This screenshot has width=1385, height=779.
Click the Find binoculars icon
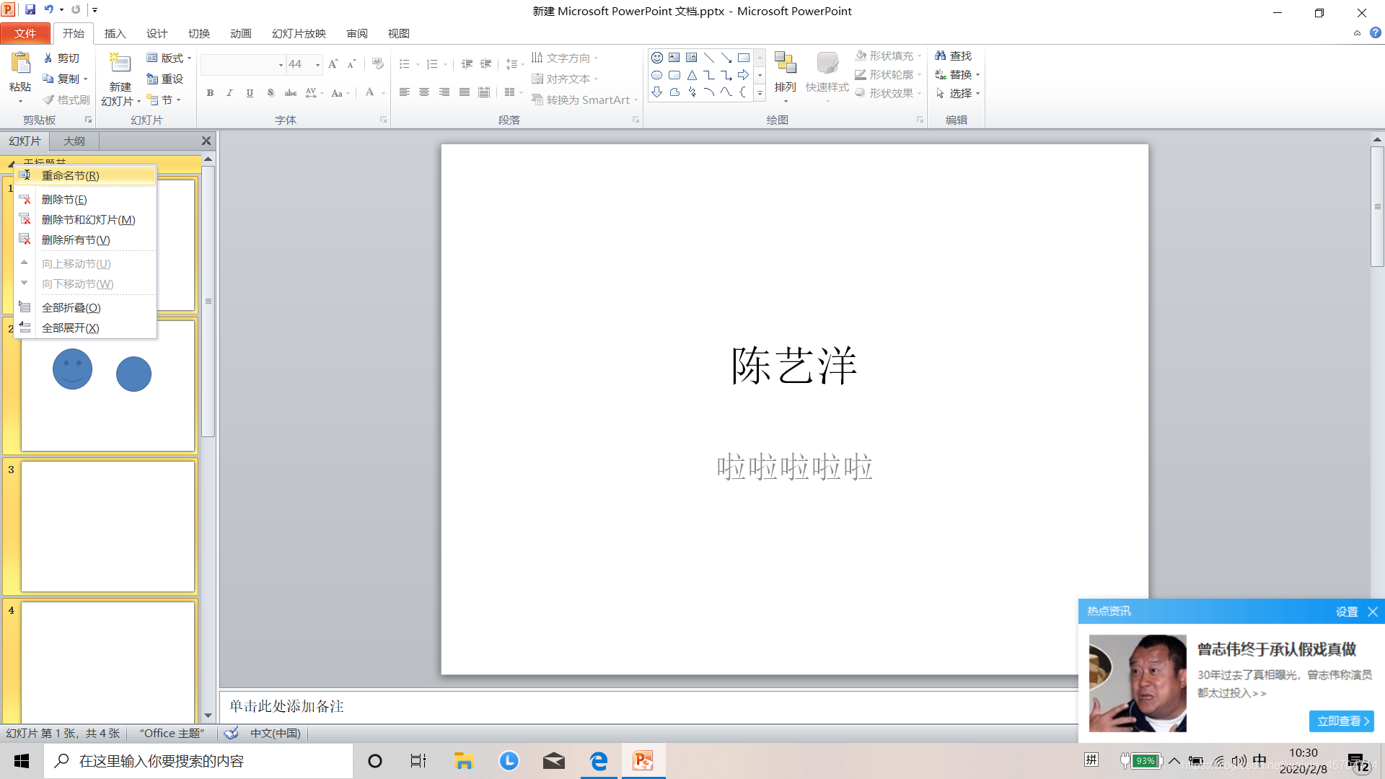(941, 56)
